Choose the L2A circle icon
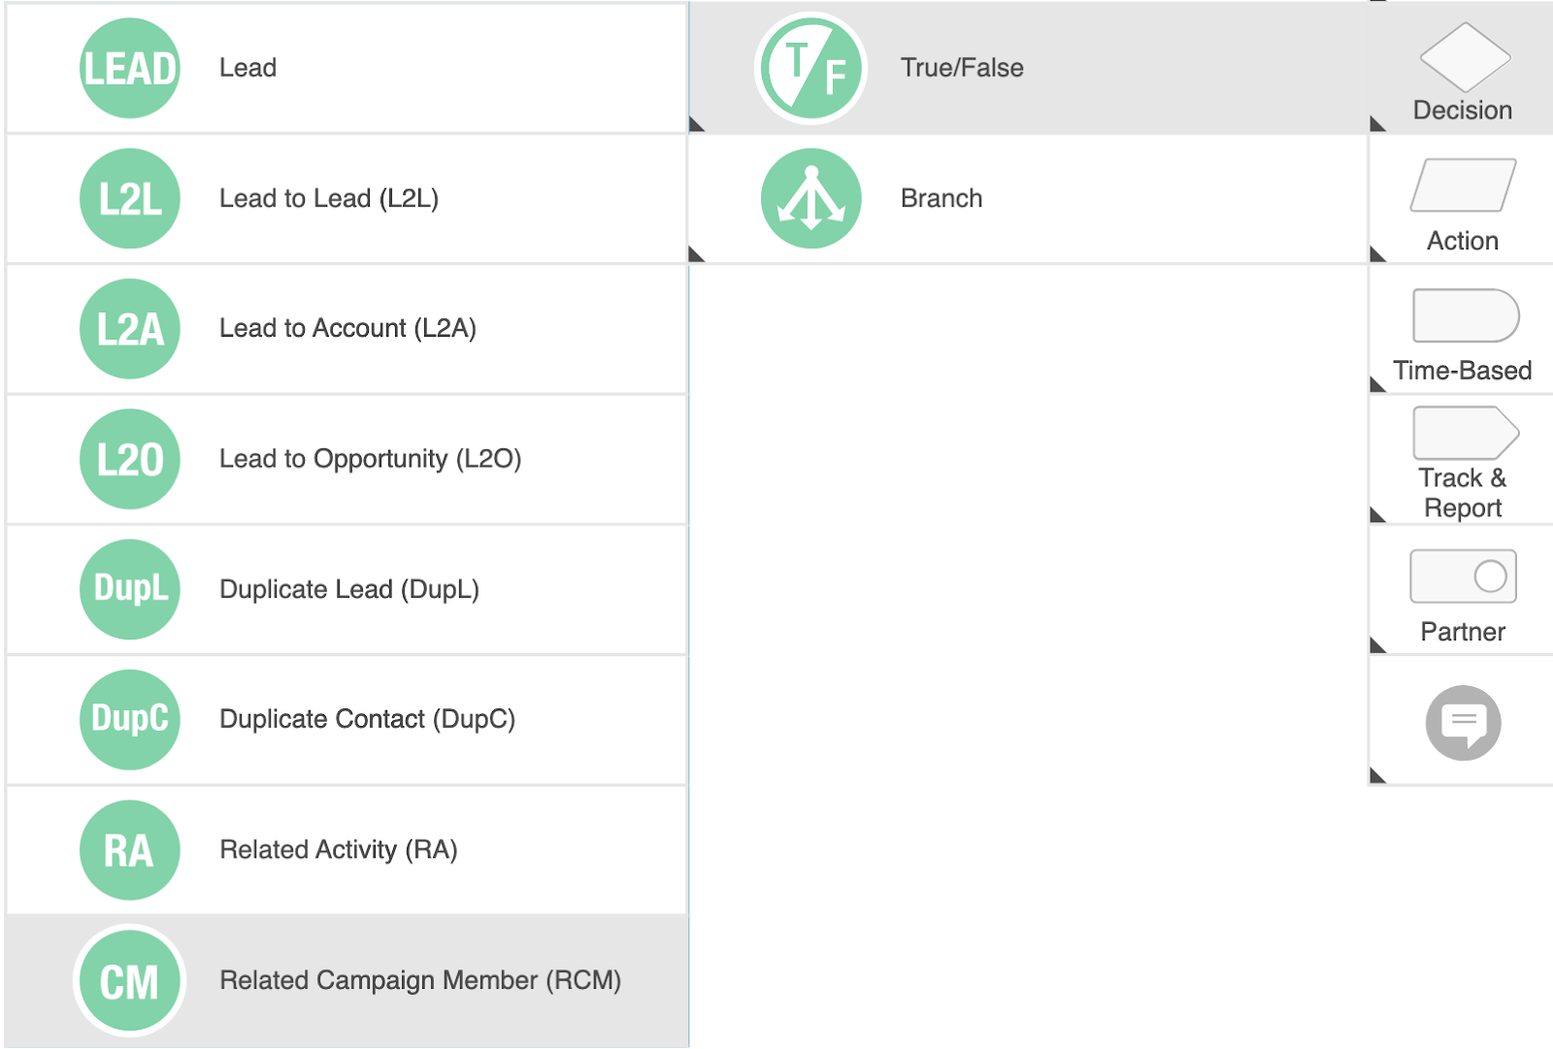Image resolution: width=1553 pixels, height=1049 pixels. [130, 329]
